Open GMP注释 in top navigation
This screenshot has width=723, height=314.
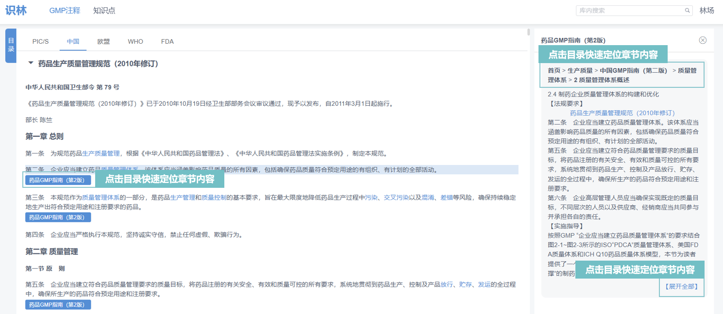pyautogui.click(x=65, y=11)
